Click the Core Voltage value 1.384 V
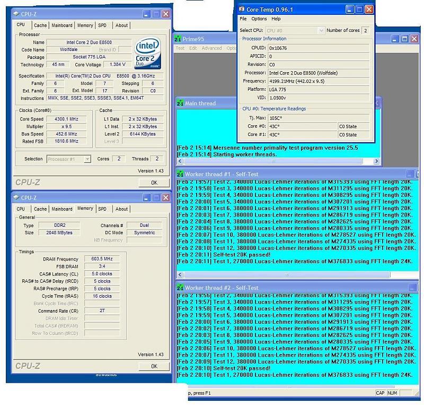 click(x=118, y=64)
